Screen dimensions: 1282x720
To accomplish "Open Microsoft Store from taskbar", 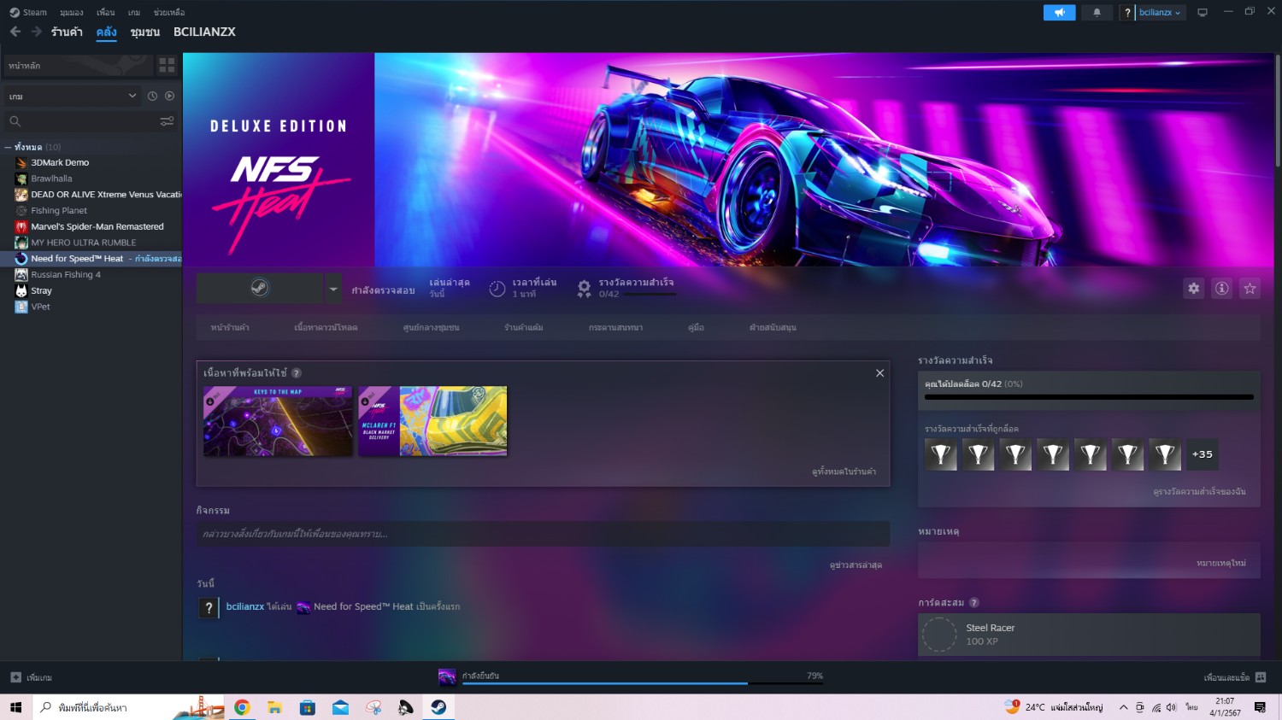I will pos(308,707).
